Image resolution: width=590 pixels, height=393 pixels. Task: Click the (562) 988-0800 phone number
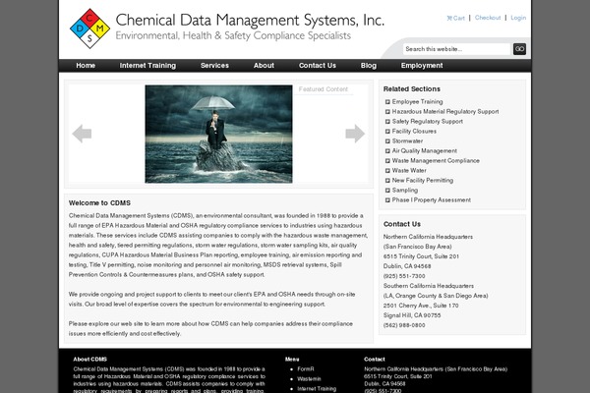point(404,325)
